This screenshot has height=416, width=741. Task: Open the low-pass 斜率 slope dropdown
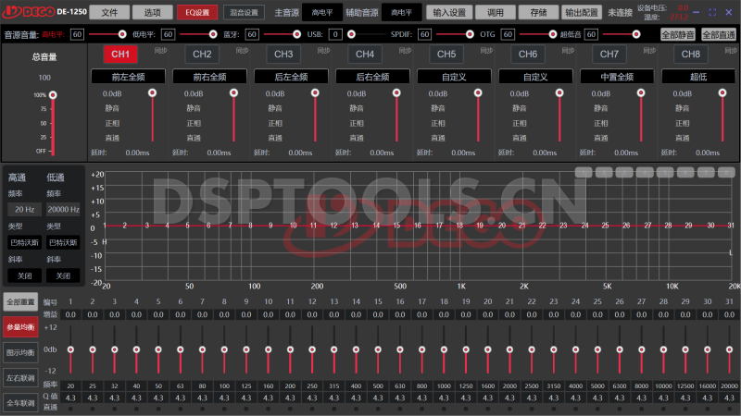pyautogui.click(x=63, y=275)
